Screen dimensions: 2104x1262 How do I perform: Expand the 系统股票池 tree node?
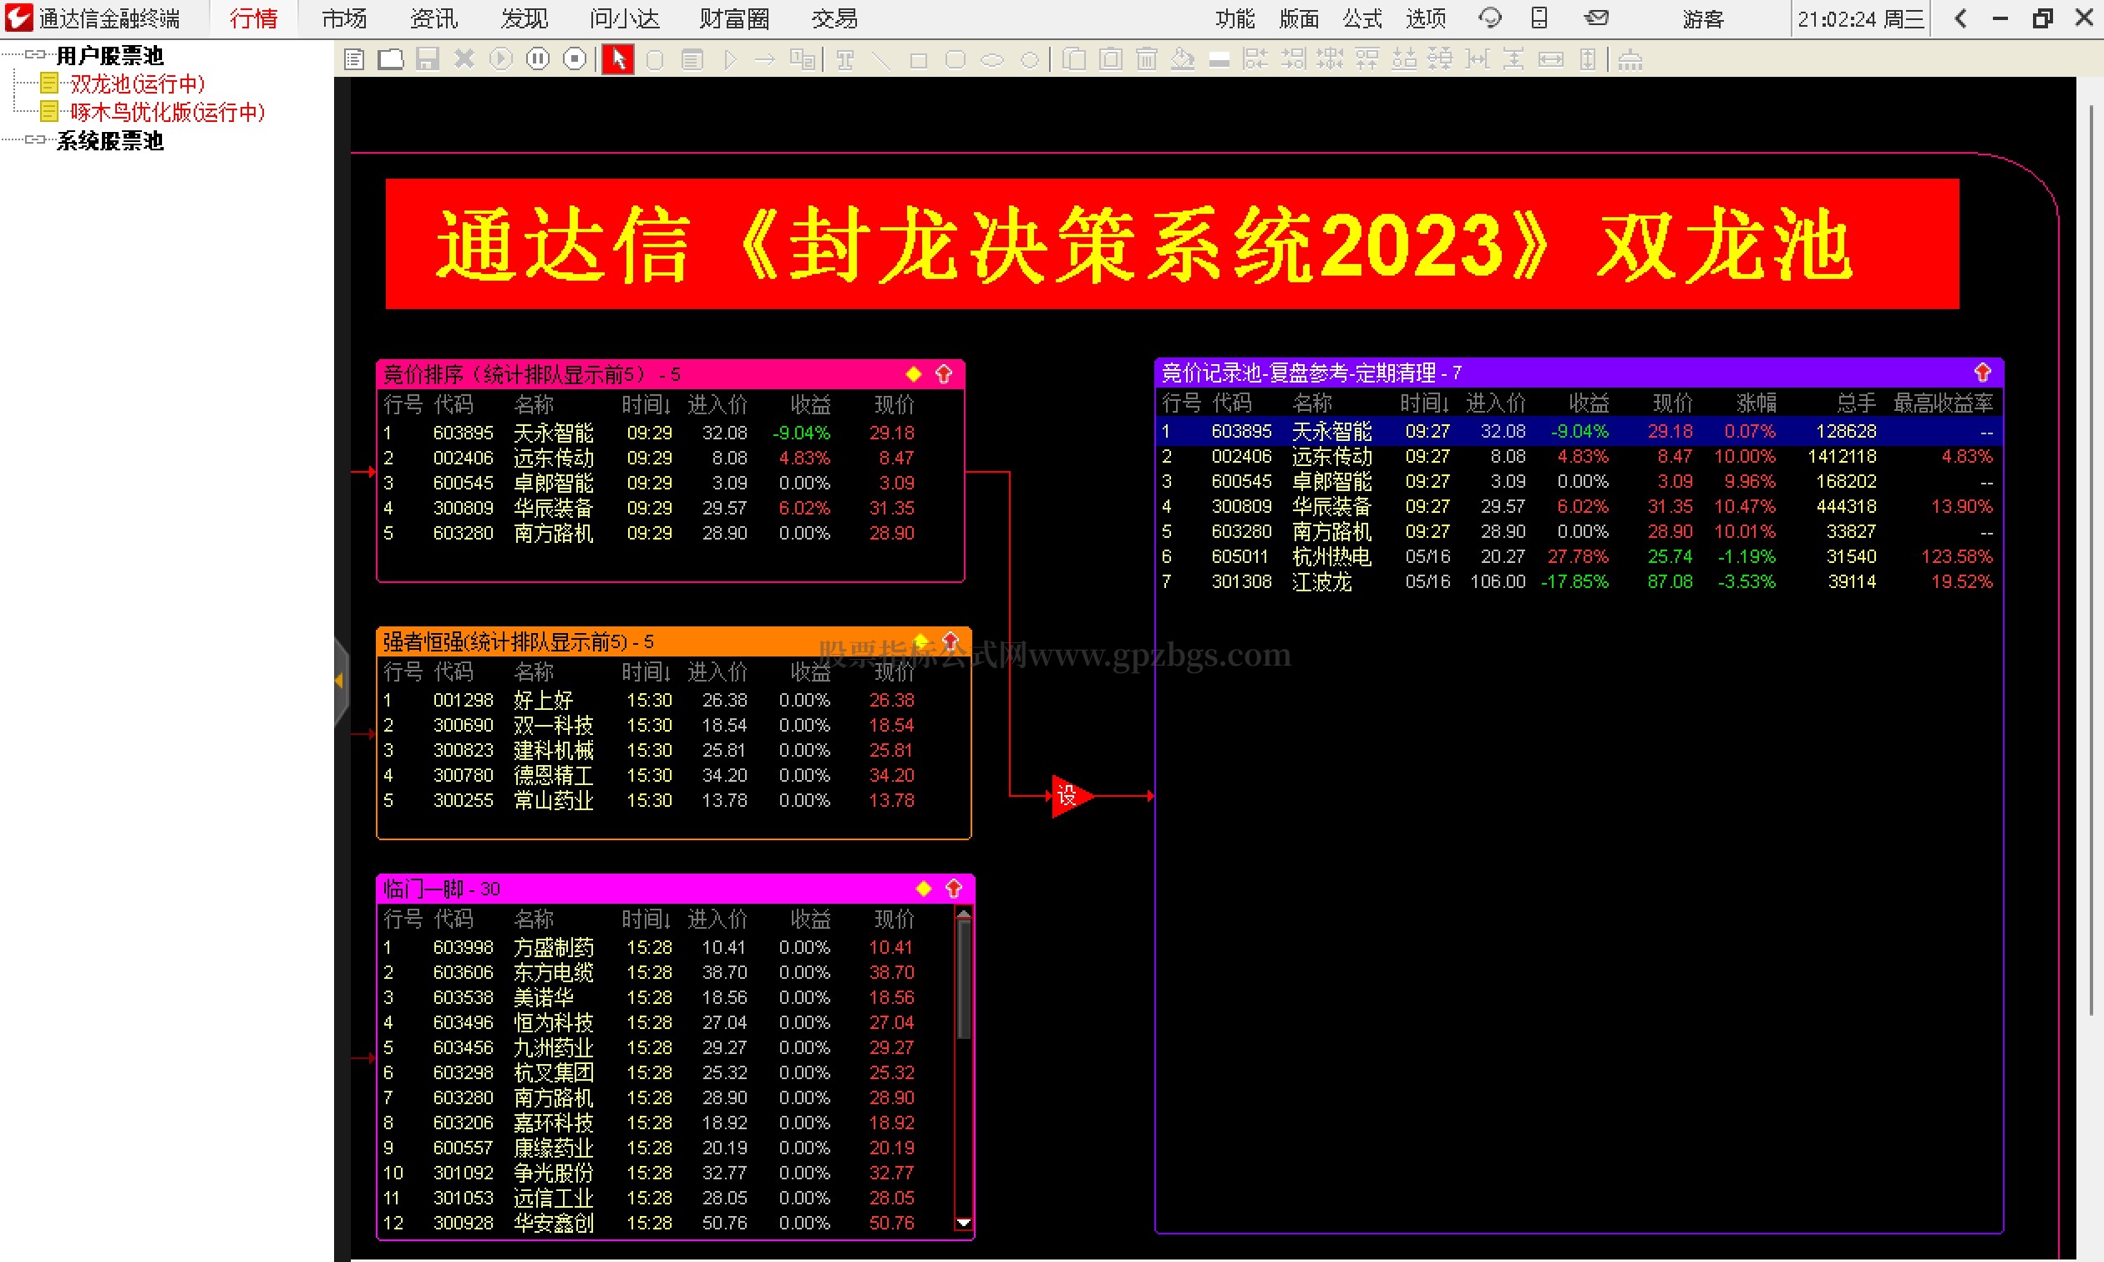coord(35,139)
